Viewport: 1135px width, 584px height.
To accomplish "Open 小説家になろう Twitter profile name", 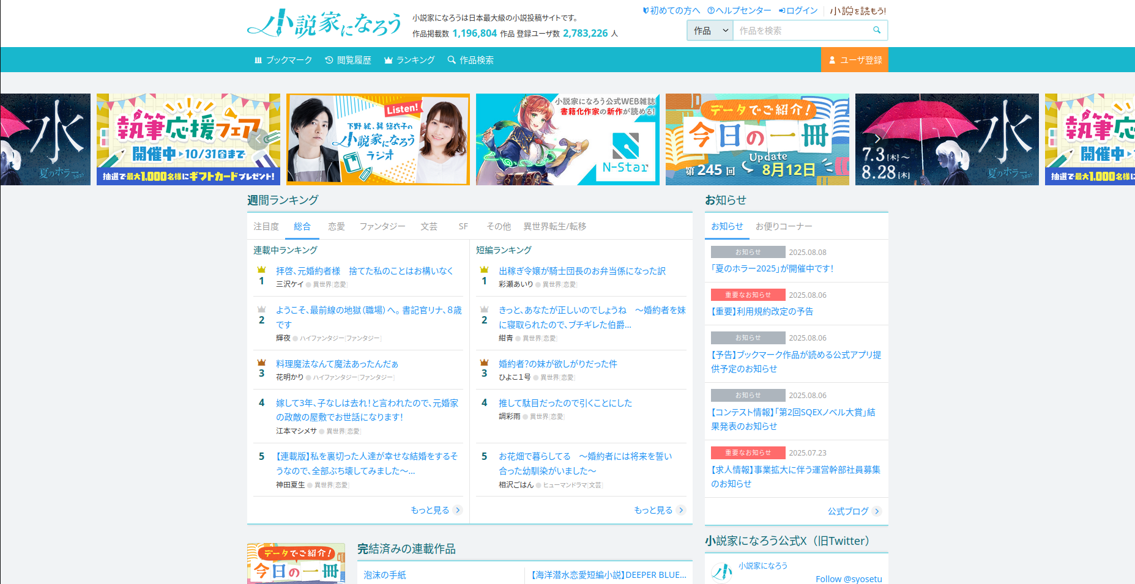I will click(763, 566).
